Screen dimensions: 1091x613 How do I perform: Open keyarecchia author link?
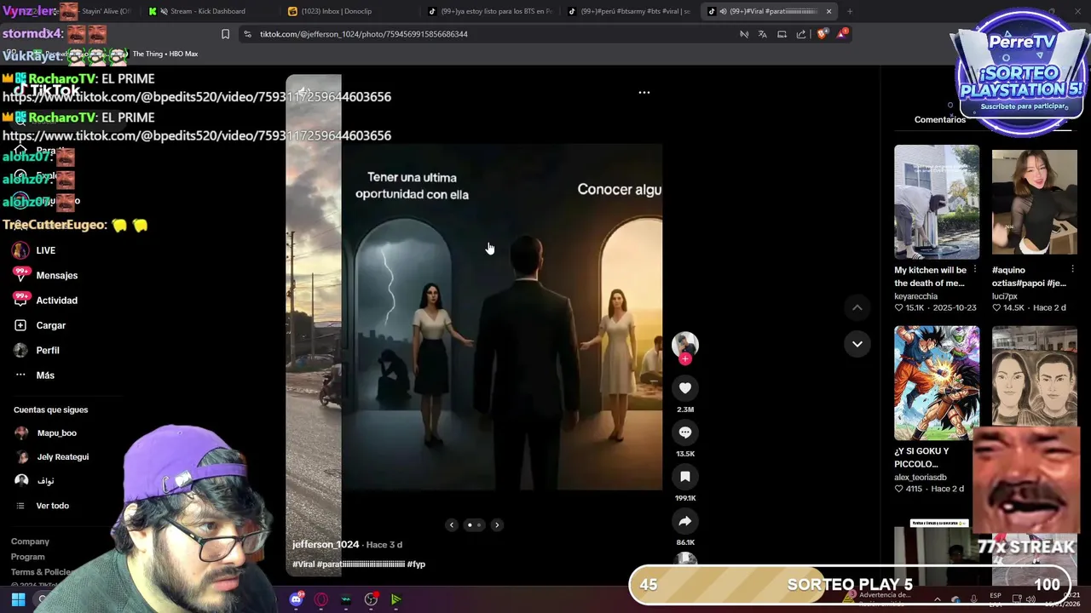pyautogui.click(x=915, y=296)
